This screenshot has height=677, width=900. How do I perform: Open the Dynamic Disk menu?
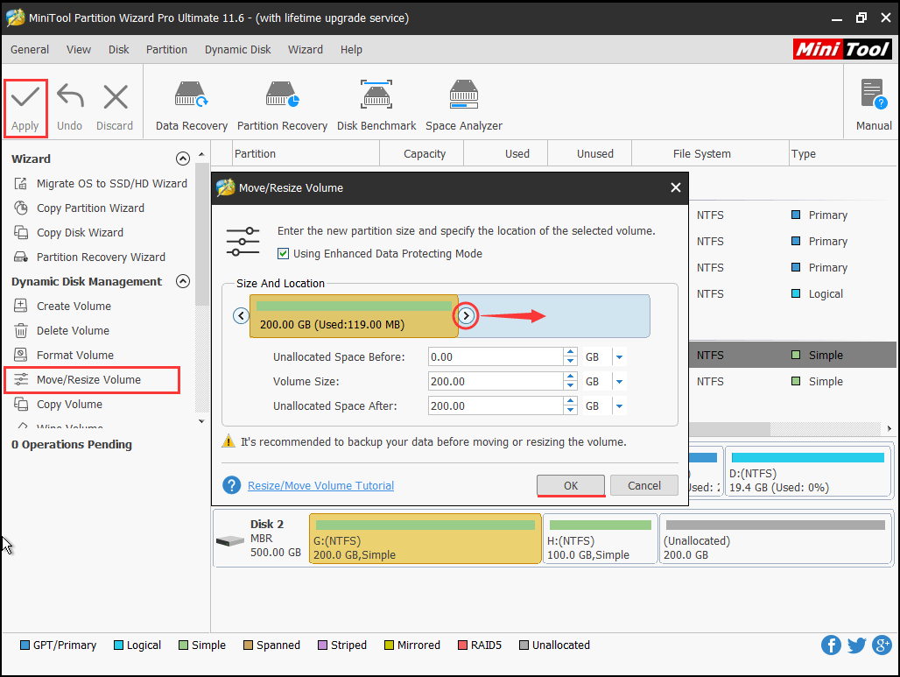point(237,50)
